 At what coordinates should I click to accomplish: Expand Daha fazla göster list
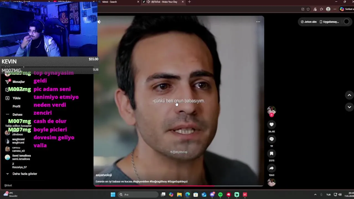(x=22, y=174)
